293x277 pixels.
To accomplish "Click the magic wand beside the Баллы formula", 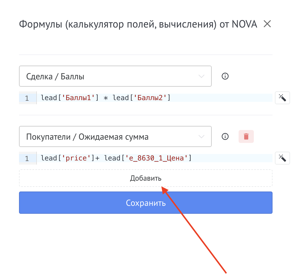I will tap(282, 98).
